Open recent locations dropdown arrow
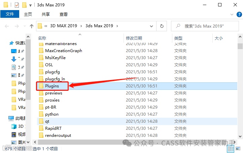 25,26
